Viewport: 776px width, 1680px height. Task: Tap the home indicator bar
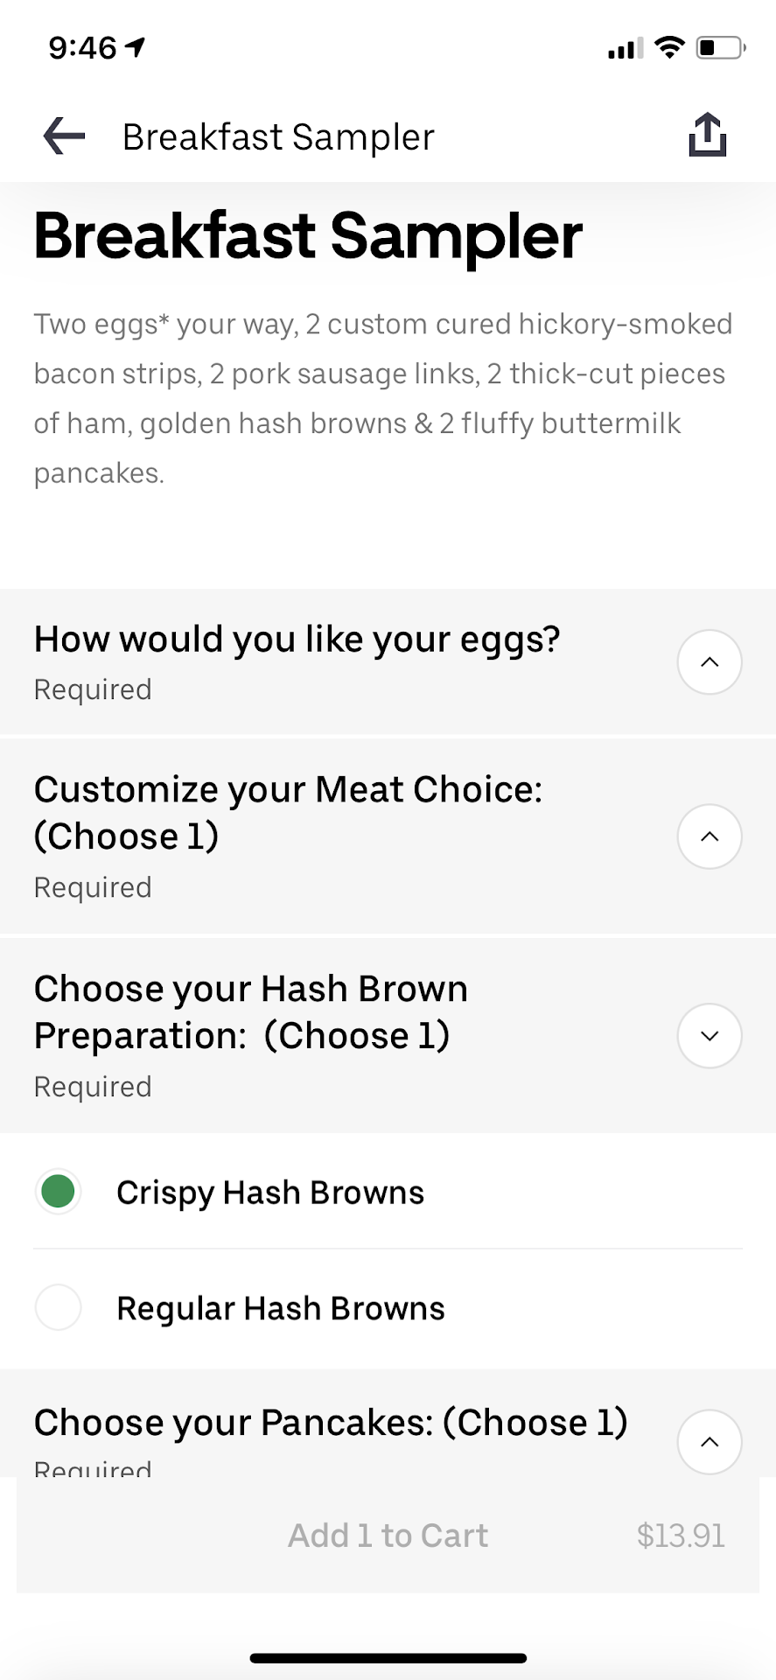pyautogui.click(x=388, y=1658)
